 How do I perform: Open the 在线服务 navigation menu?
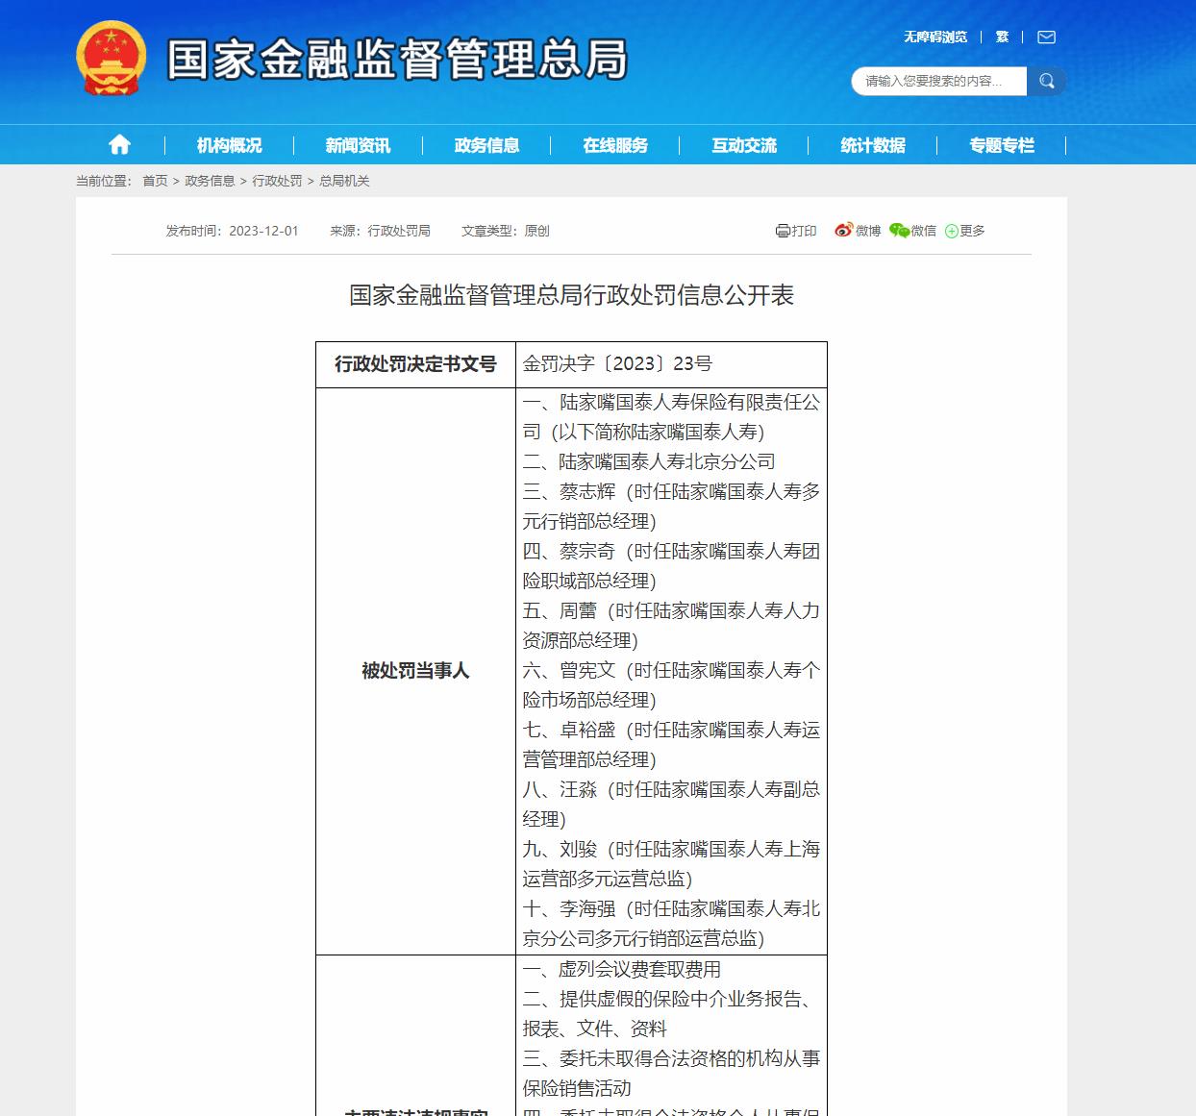pyautogui.click(x=615, y=144)
